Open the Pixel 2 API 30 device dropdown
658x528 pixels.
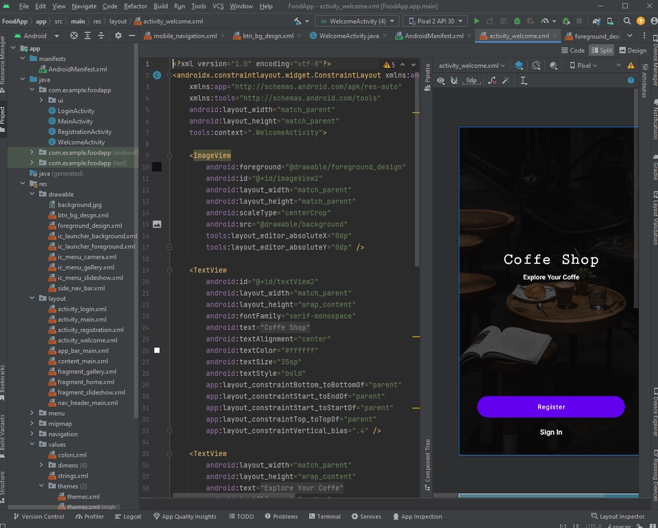click(x=435, y=21)
